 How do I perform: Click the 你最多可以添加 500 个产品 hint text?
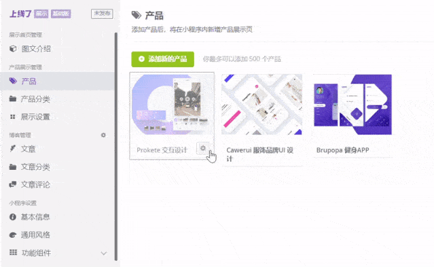[242, 59]
